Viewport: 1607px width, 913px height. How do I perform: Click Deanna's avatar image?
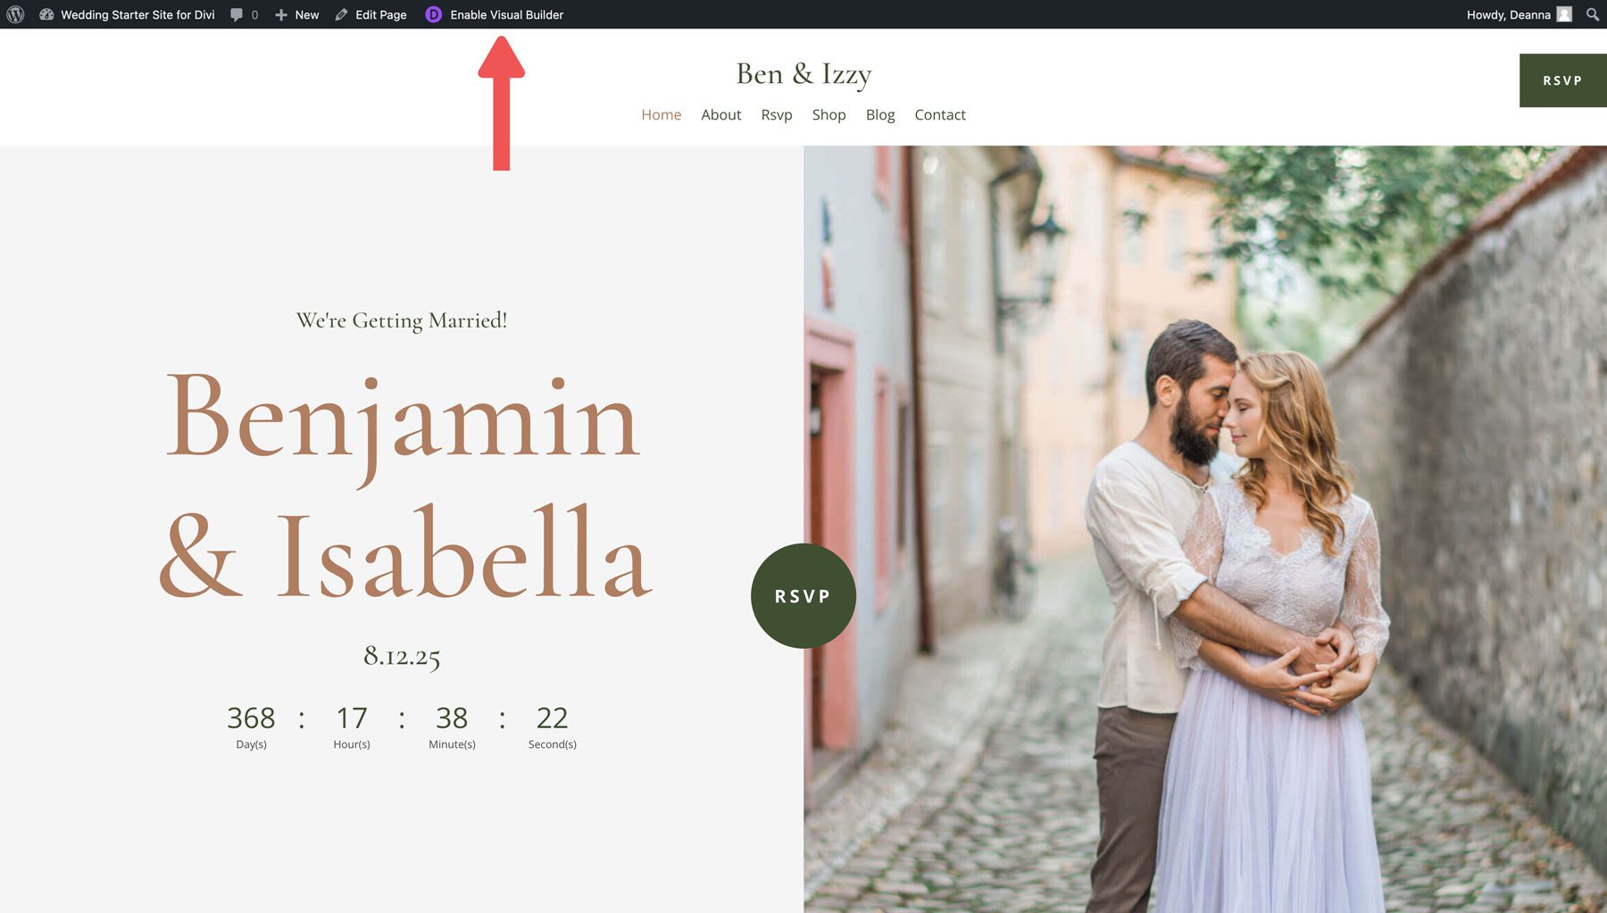click(x=1564, y=14)
